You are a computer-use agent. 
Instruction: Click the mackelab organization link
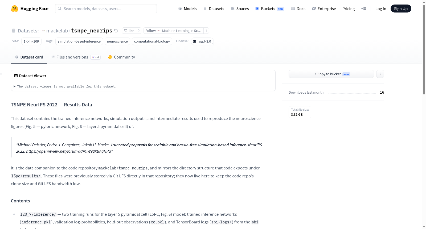(57, 31)
